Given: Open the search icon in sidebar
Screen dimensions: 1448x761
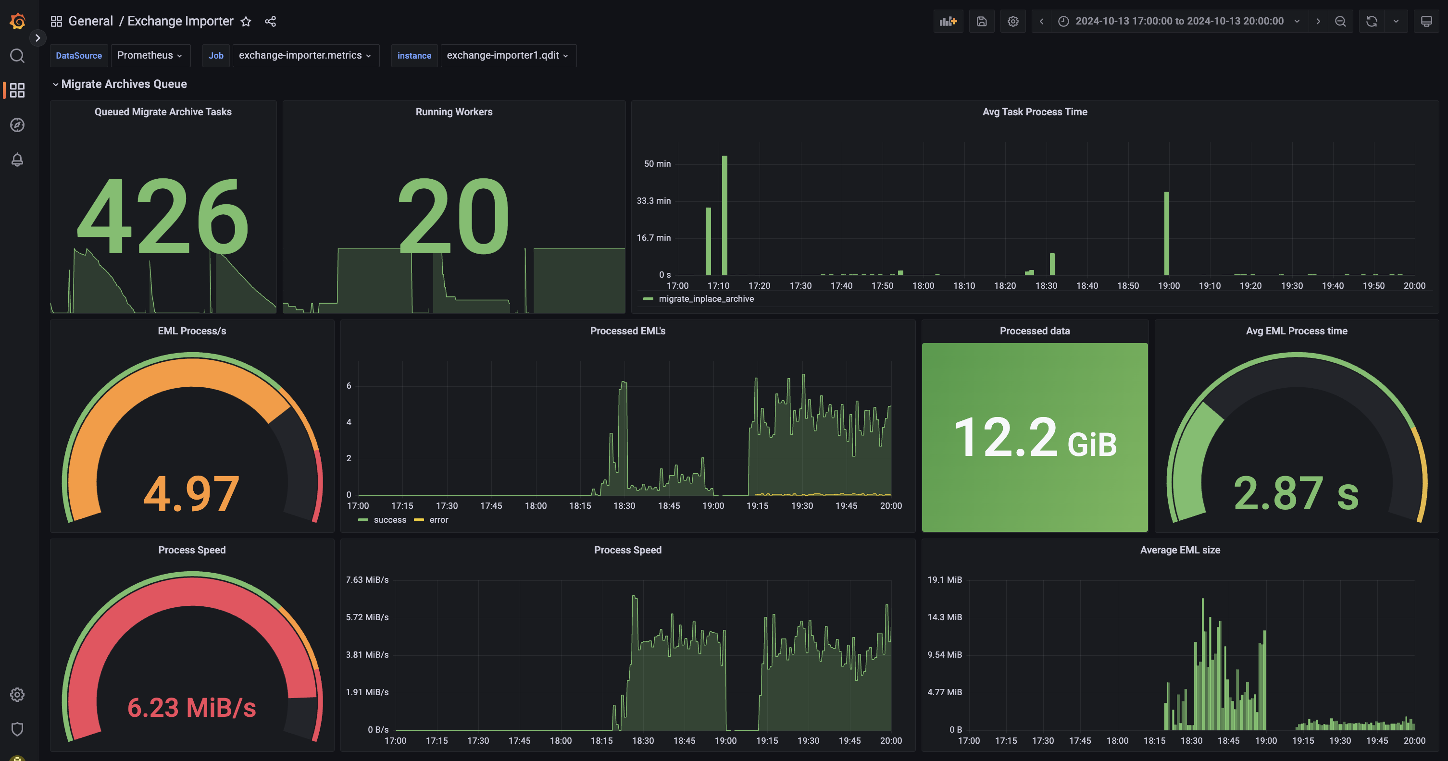Looking at the screenshot, I should (17, 56).
